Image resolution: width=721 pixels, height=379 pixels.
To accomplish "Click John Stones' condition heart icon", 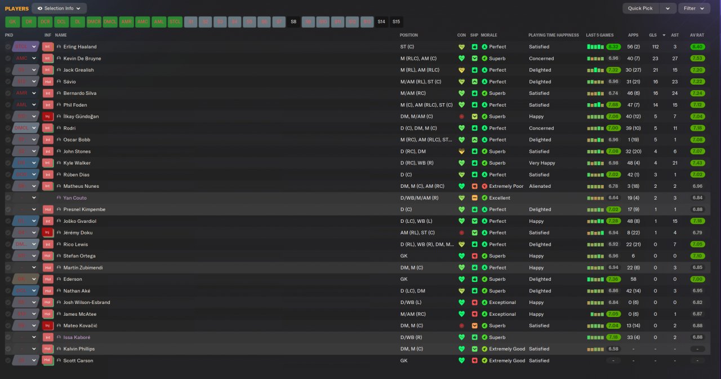I will pos(461,152).
